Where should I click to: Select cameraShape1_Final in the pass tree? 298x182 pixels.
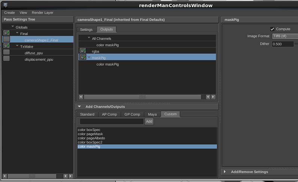point(41,40)
